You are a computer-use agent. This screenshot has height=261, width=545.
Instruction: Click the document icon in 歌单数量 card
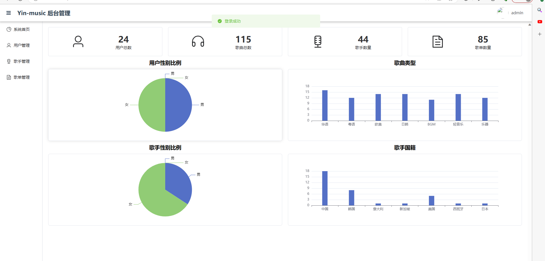pos(438,42)
